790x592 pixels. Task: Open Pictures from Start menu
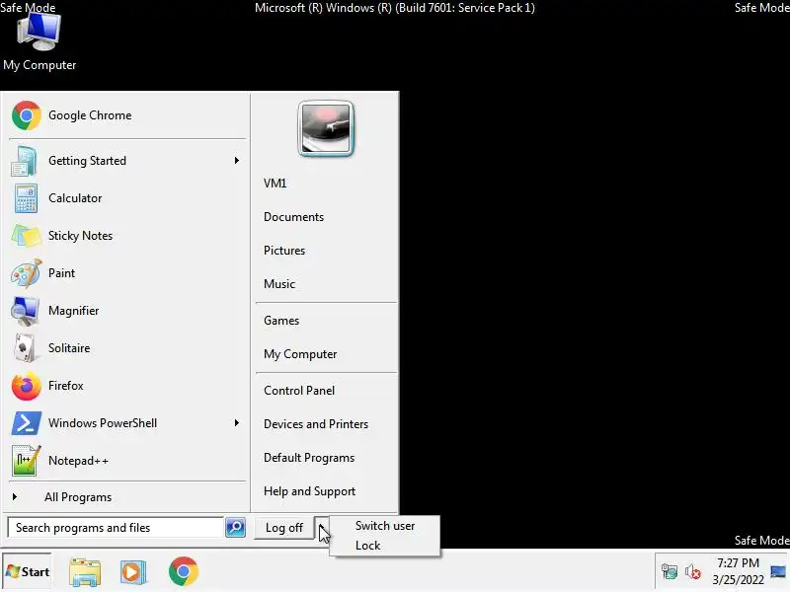point(284,251)
